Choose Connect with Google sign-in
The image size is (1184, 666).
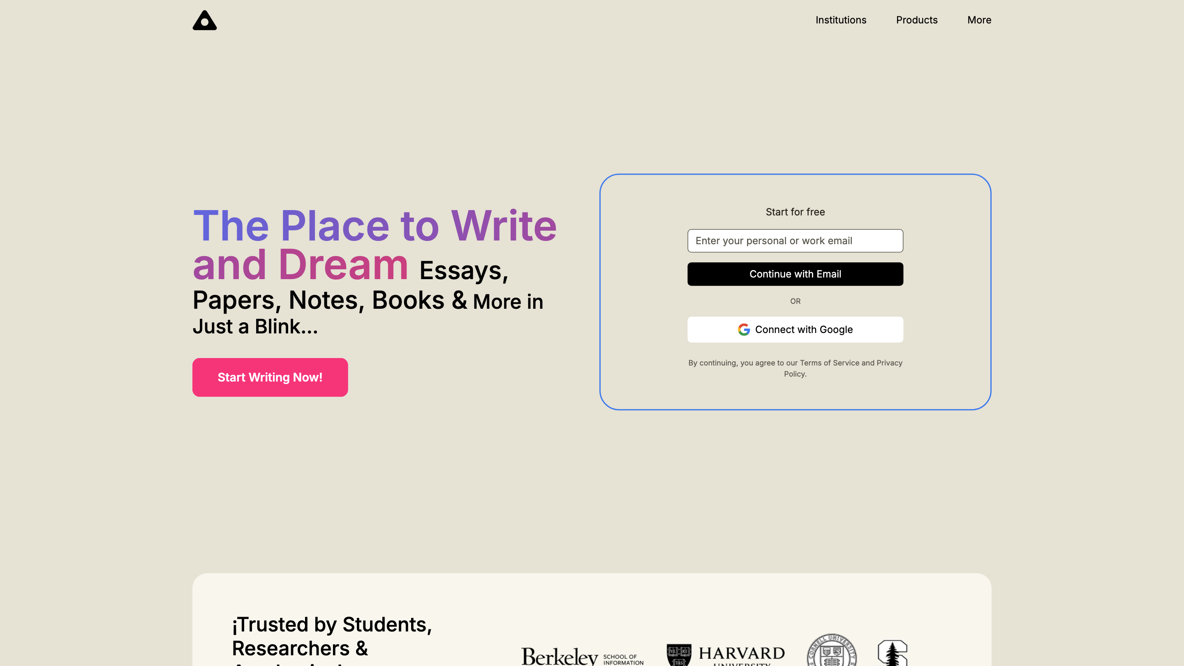click(795, 330)
